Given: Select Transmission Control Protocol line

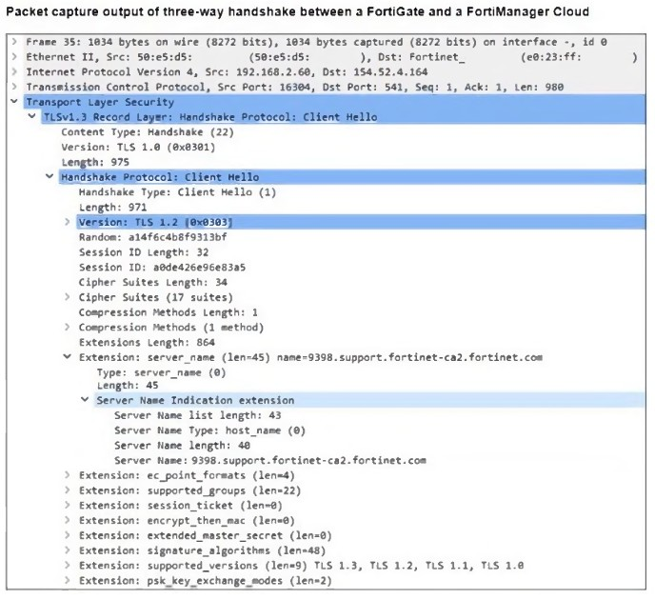Looking at the screenshot, I should click(294, 87).
